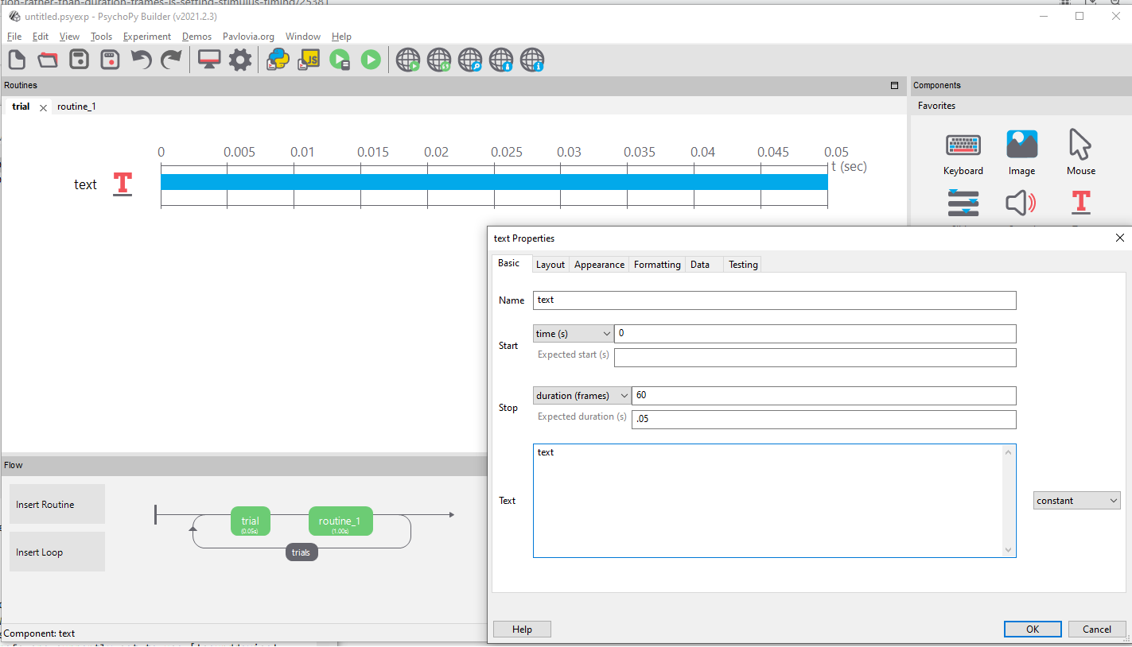Click the Help button in dialog
This screenshot has width=1132, height=647.
(522, 629)
